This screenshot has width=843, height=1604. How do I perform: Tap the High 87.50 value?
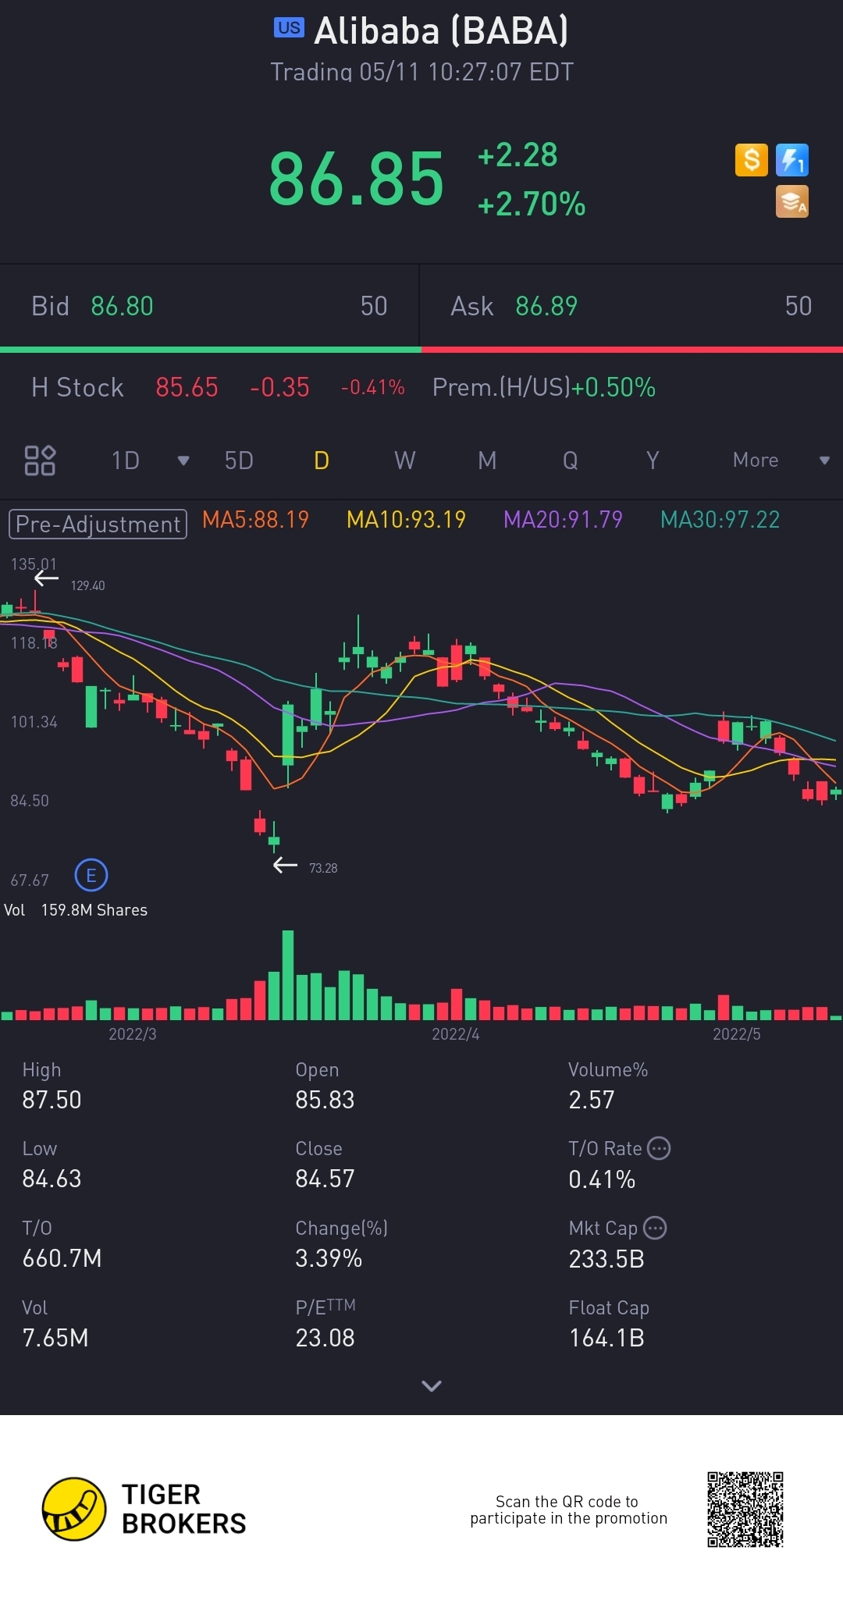coord(52,1100)
